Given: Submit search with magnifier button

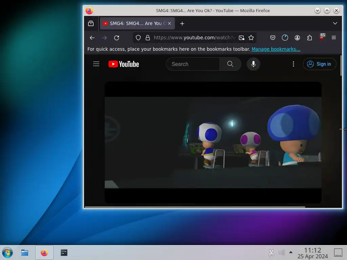Looking at the screenshot, I should 230,64.
